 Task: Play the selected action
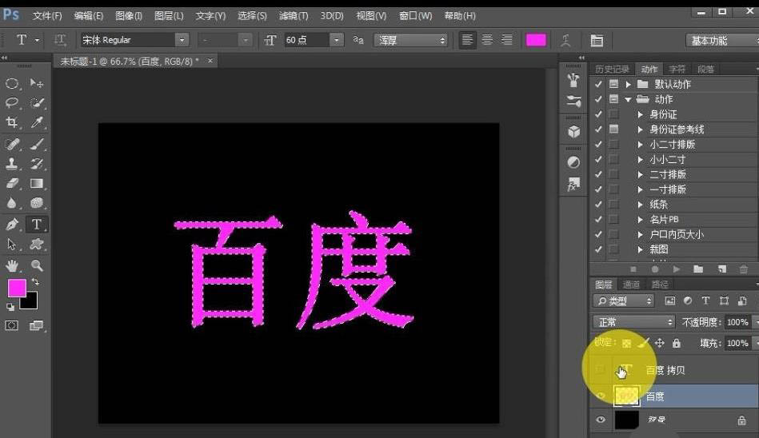(677, 269)
